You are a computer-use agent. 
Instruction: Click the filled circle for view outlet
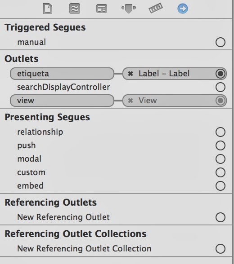220,101
